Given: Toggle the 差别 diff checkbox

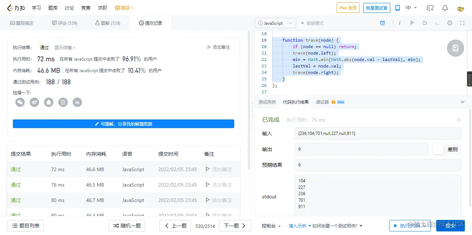Looking at the screenshot, I should pos(438,149).
